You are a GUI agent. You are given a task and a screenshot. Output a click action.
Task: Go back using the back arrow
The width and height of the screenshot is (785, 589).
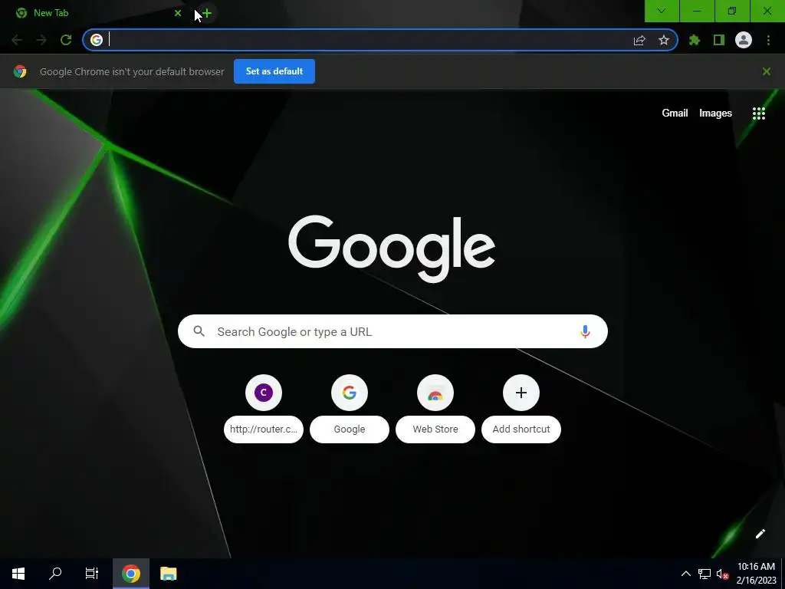point(17,40)
